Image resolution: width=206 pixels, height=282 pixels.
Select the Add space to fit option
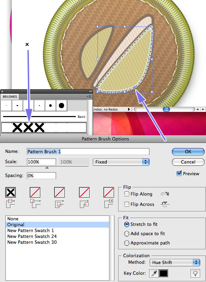tap(127, 233)
